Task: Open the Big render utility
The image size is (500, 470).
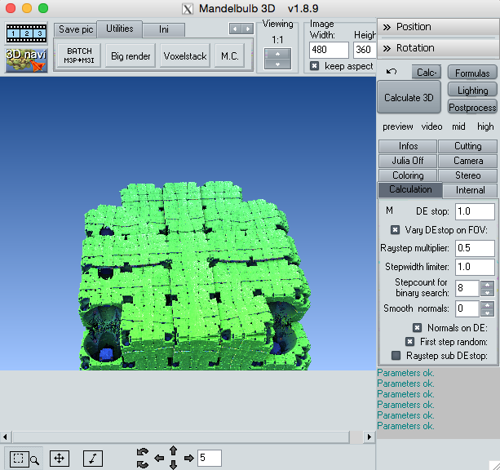Action: 131,55
